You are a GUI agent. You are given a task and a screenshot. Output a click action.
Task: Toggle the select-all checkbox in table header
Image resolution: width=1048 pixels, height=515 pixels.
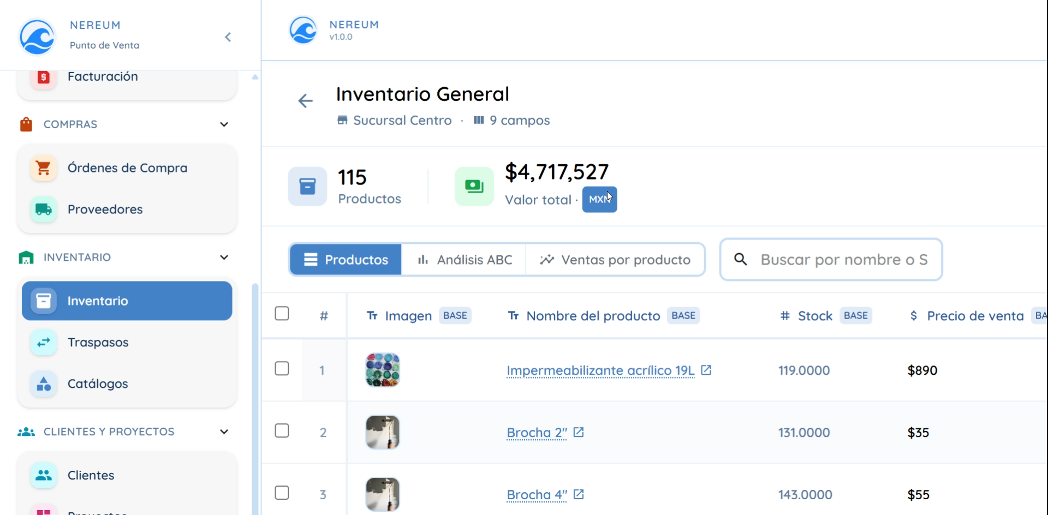(x=282, y=314)
